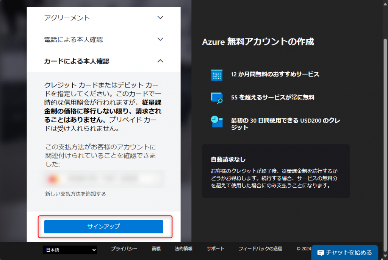The width and height of the screenshot is (388, 260).
Task: Click 新しい支払方法を追加する link
Action: point(75,194)
